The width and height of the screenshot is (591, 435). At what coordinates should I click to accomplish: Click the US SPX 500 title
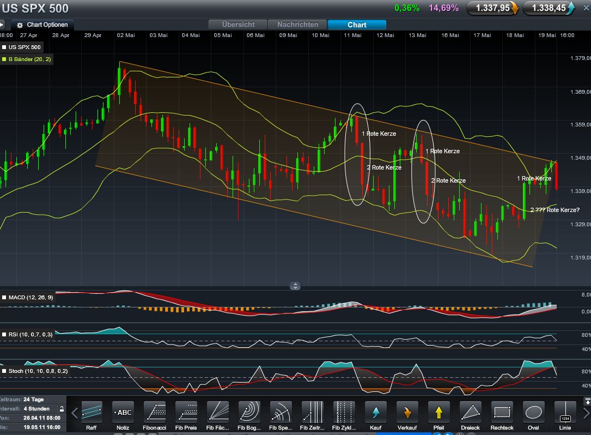click(x=35, y=8)
